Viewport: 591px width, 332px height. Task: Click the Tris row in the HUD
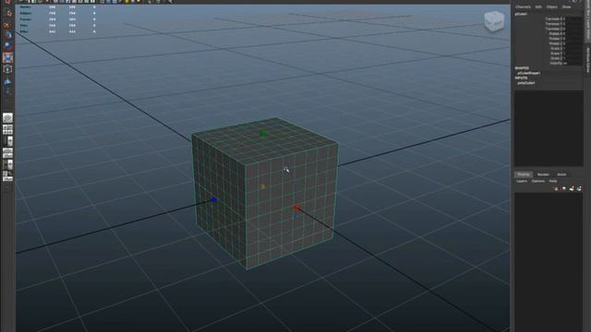57,26
